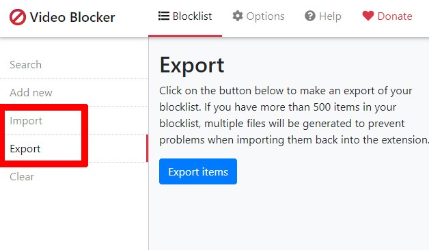This screenshot has height=250, width=429.
Task: Click the Video Blocker title text
Action: (72, 17)
